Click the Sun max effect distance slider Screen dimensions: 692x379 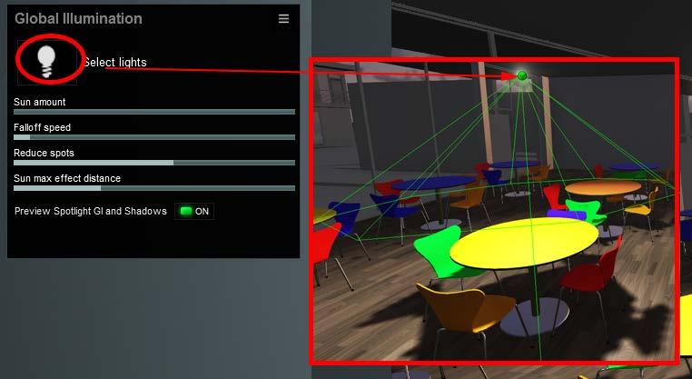coord(154,188)
